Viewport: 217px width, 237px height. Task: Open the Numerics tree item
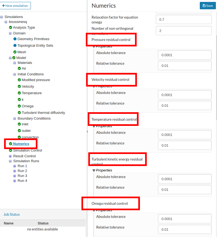(x=21, y=144)
